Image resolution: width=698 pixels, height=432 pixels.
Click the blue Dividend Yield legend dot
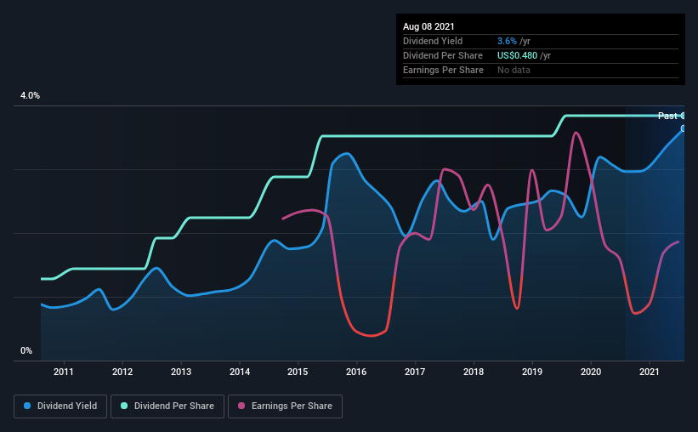point(27,406)
